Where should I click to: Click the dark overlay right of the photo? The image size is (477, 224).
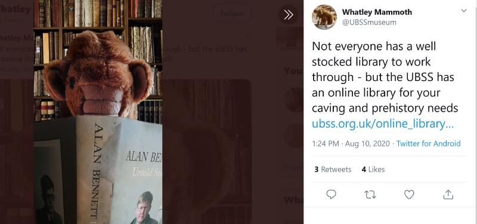point(233,122)
